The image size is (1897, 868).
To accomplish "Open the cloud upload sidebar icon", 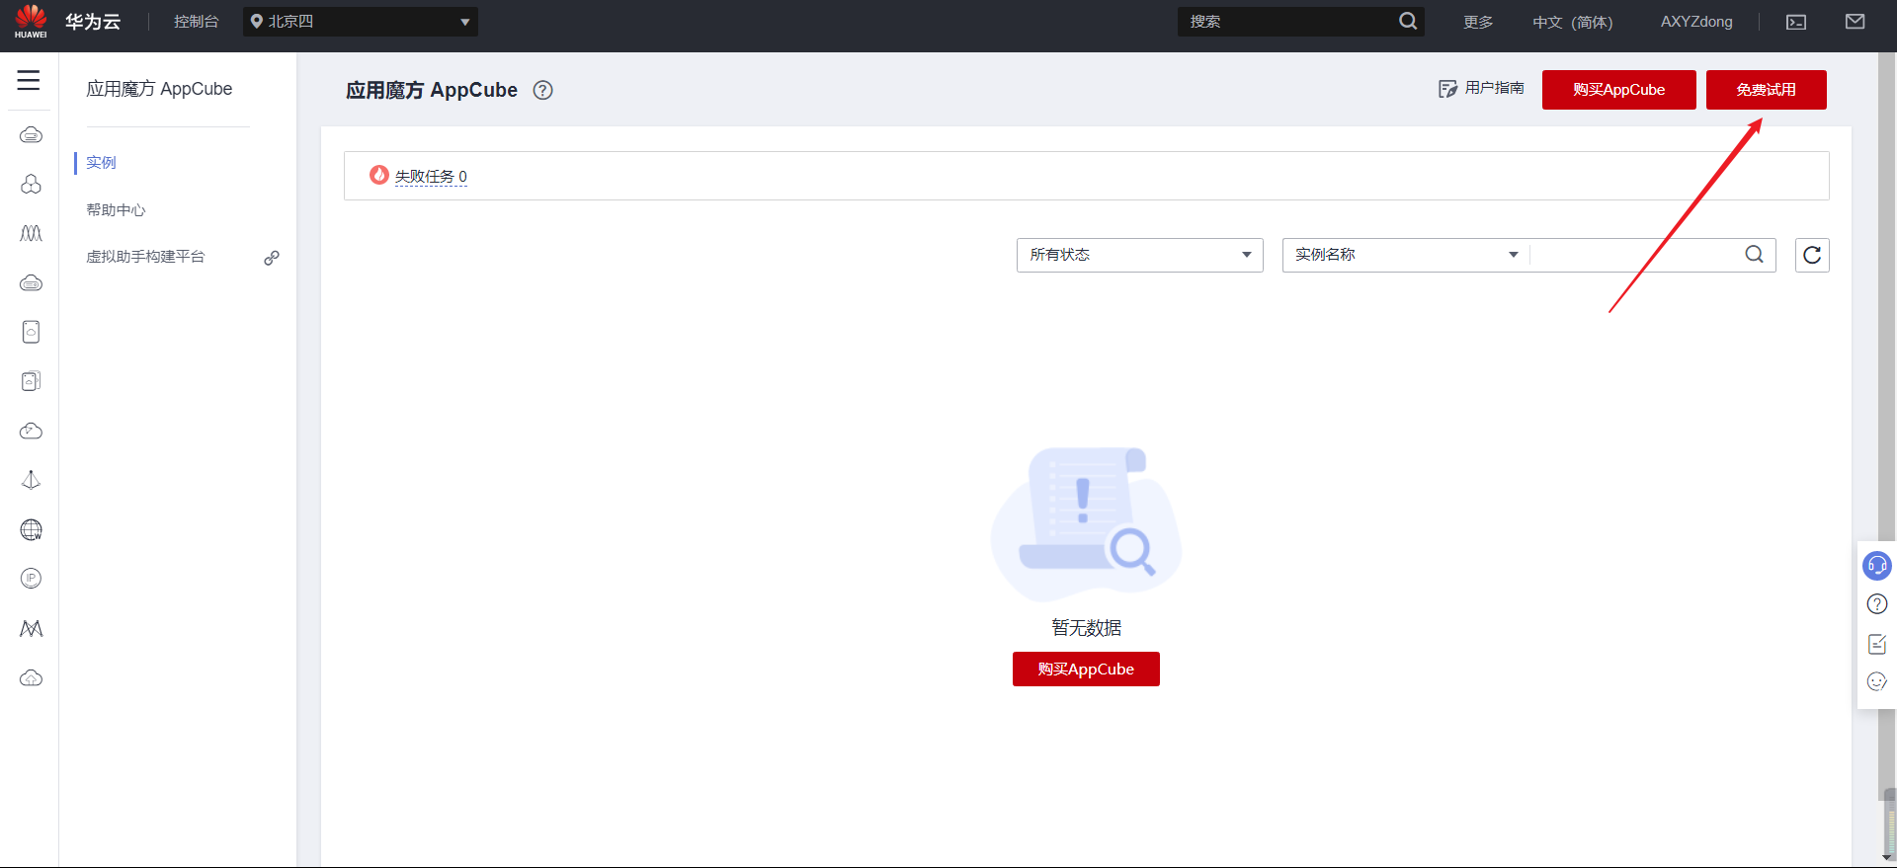I will 31,678.
